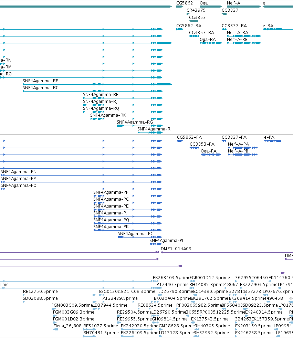Click protein SNF4Agamma-PM
This screenshot has height=338, width=293.
pos(19,179)
